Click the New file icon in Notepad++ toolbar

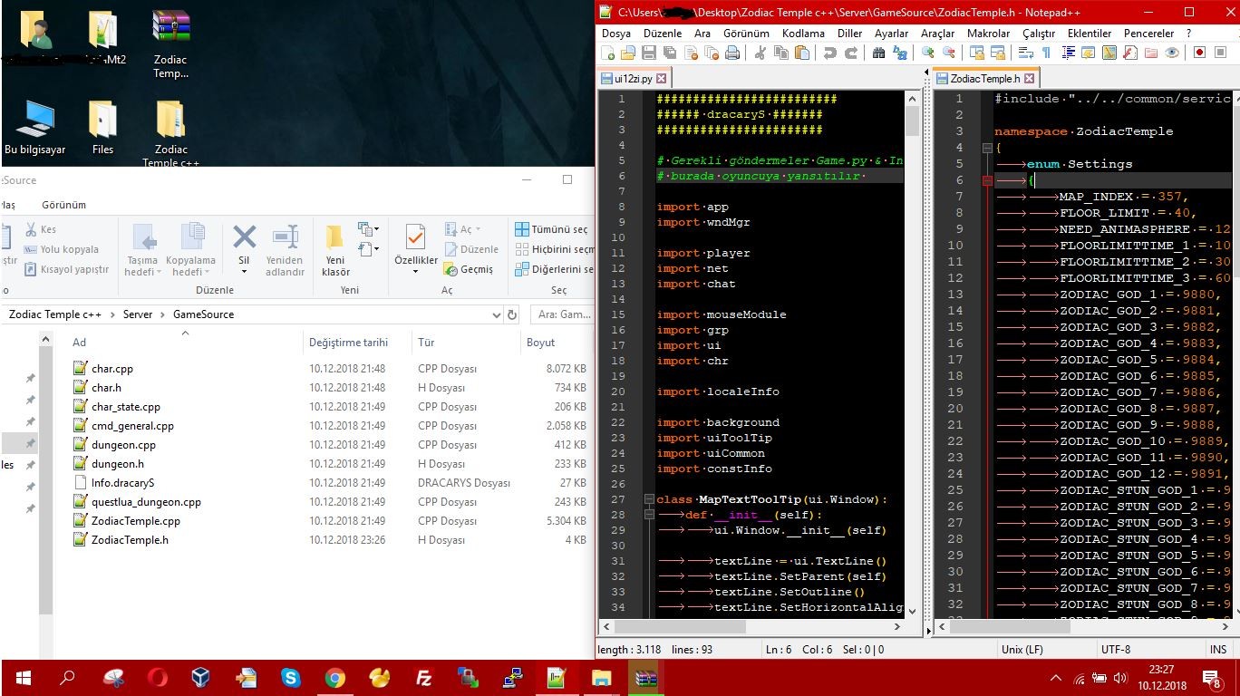(x=607, y=53)
